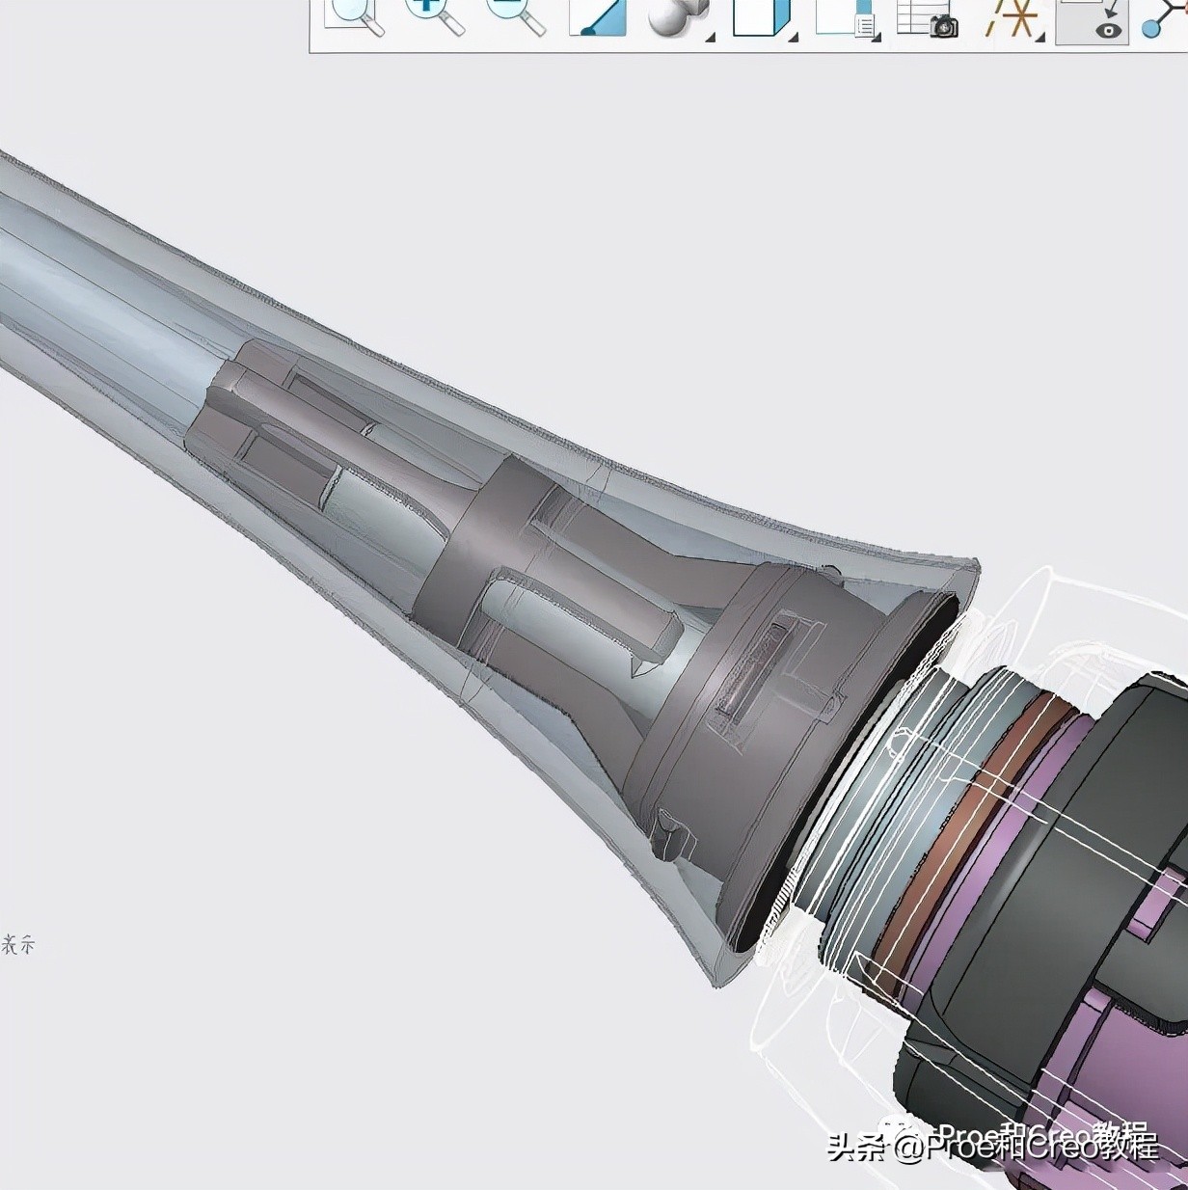Open the View Manager icon

[x=845, y=17]
